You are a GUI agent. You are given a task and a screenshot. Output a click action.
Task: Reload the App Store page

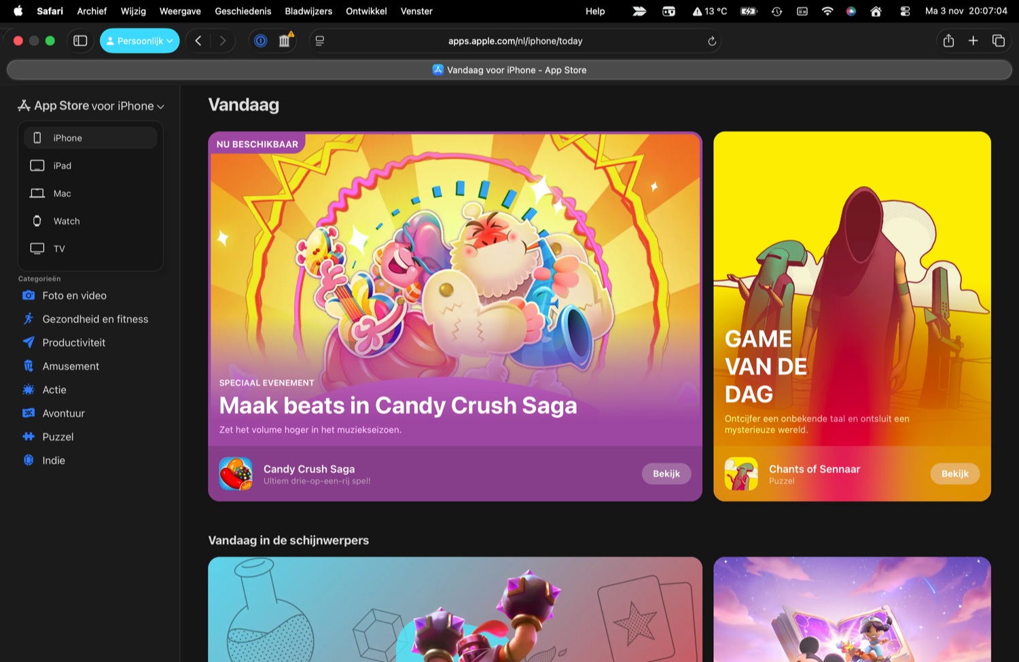tap(712, 41)
